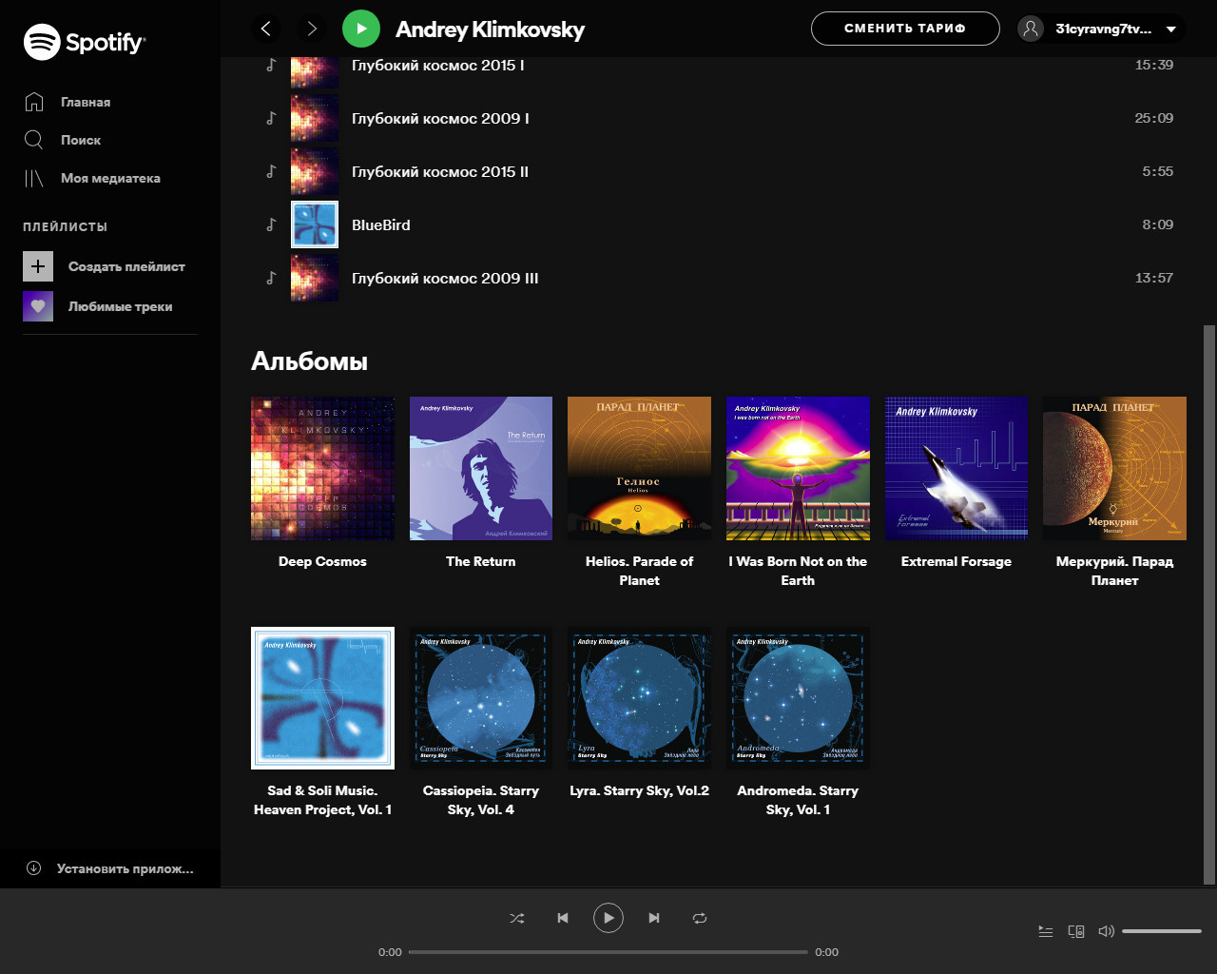
Task: Open Helios. Parade of Planet cover
Action: point(639,468)
